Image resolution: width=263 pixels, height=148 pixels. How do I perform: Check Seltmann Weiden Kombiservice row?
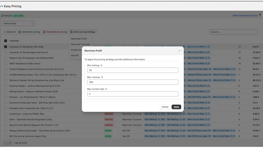[x=6, y=80]
